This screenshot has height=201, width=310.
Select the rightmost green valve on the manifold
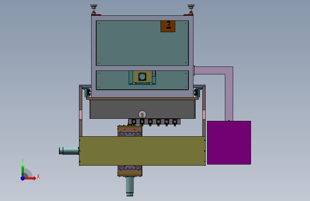(x=175, y=122)
